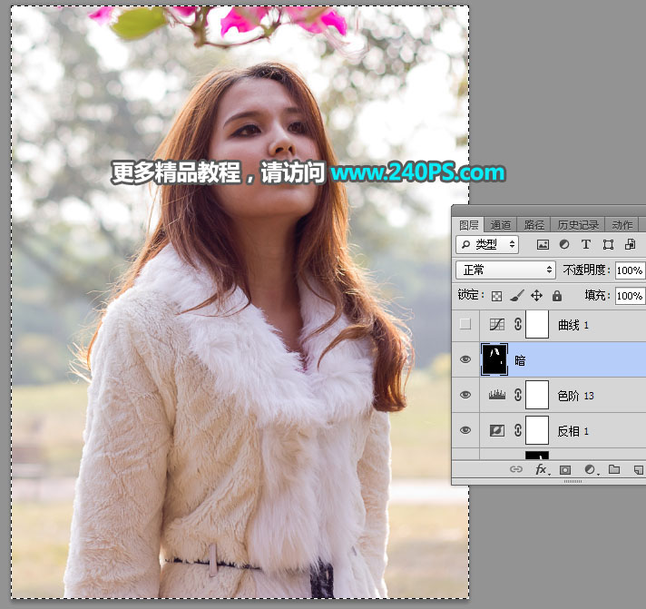
Task: Switch to the 历史记录 tab
Action: (576, 225)
